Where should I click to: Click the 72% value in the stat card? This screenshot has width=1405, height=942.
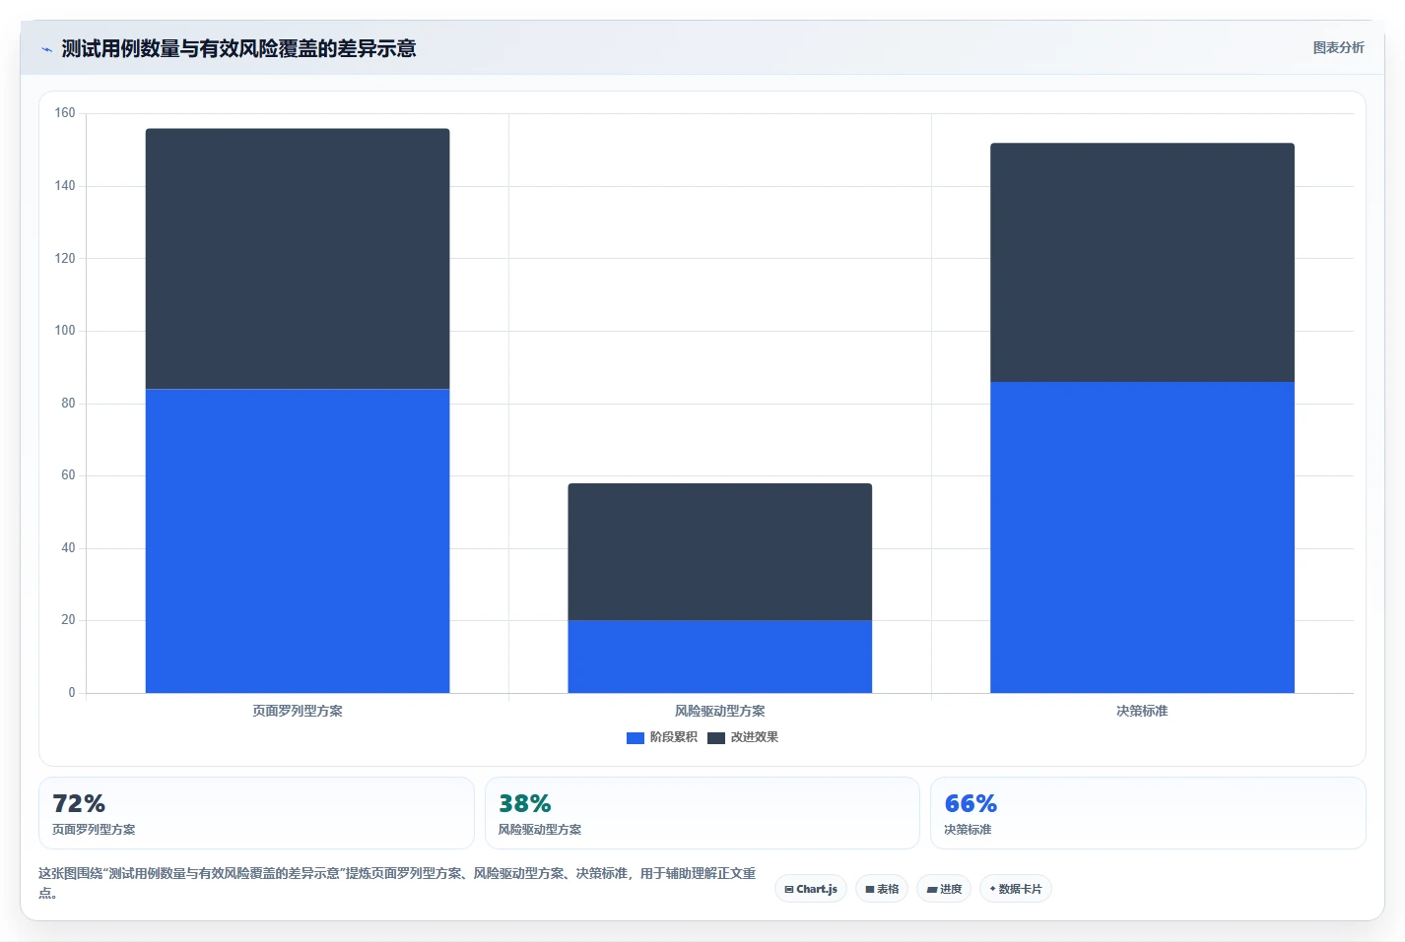79,803
